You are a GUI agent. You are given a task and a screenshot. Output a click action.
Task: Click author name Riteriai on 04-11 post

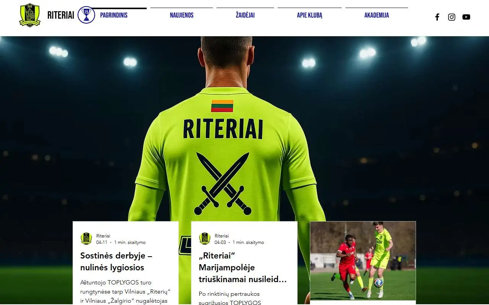click(x=103, y=236)
